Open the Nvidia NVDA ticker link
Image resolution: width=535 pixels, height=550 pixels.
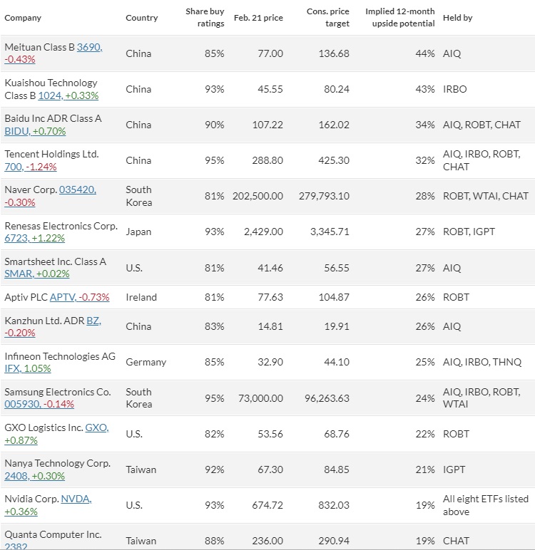tap(76, 499)
